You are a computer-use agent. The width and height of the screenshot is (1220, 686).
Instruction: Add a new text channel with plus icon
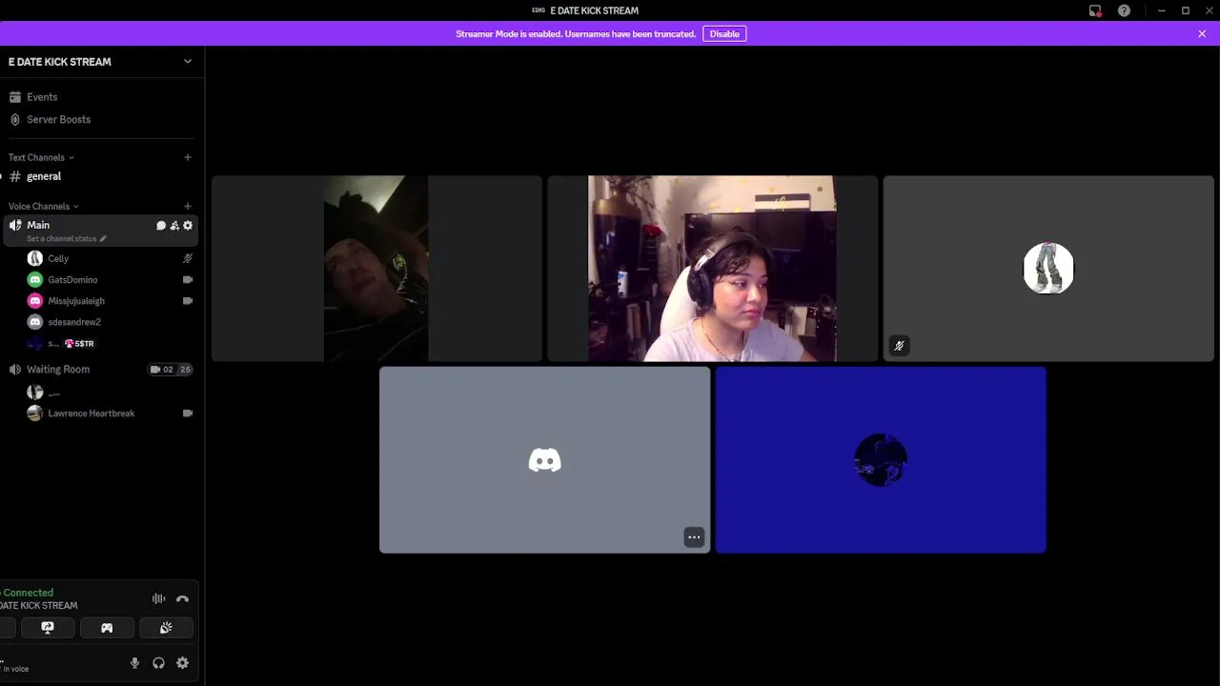click(x=188, y=157)
